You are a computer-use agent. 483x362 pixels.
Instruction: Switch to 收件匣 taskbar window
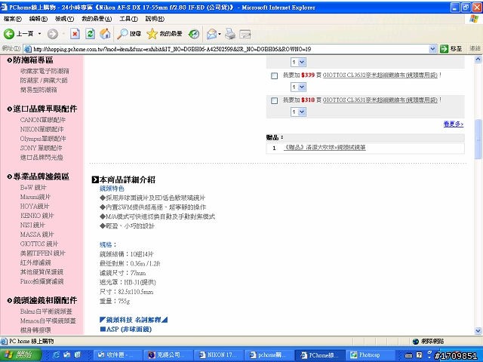pos(118,355)
